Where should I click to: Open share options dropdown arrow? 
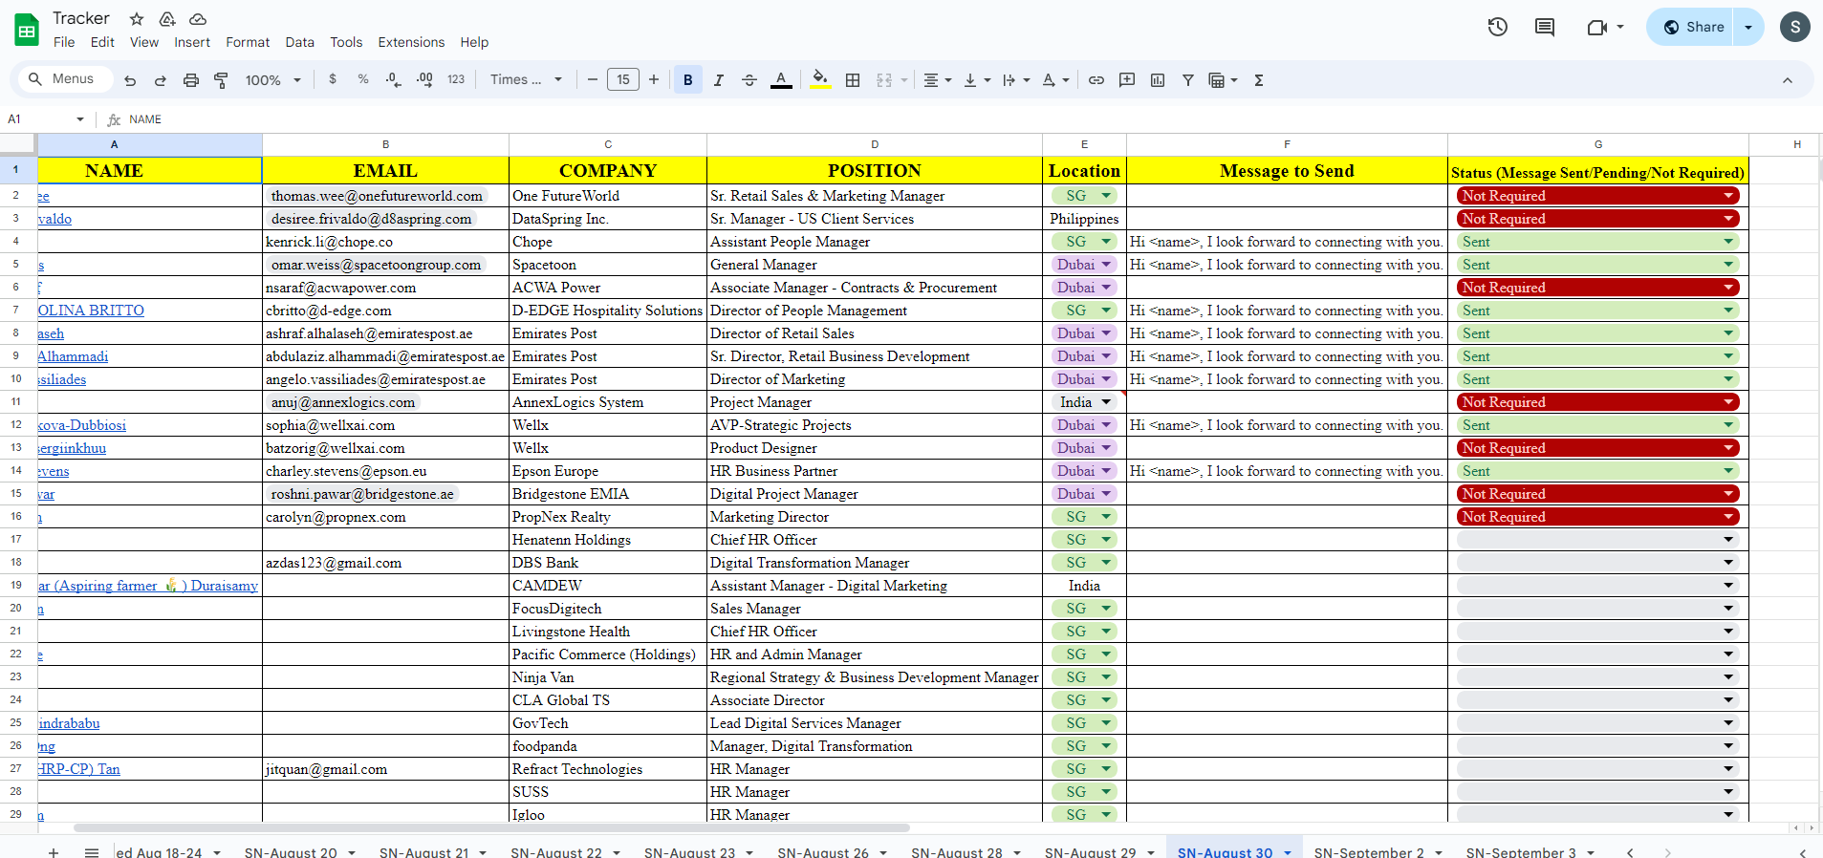[1748, 27]
